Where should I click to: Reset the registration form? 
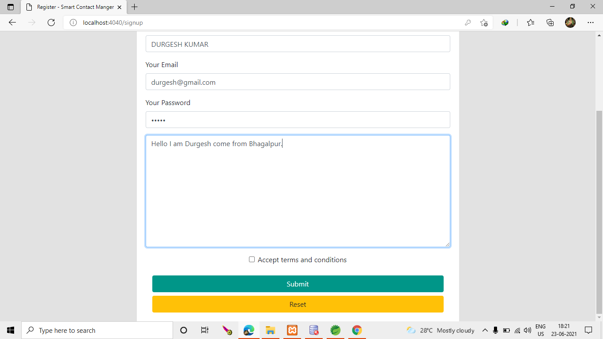point(298,304)
